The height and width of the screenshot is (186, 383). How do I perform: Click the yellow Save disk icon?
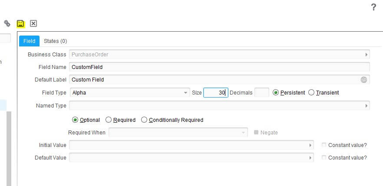(20, 24)
